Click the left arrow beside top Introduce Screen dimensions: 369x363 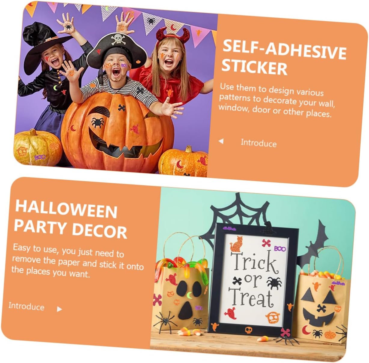[221, 141]
